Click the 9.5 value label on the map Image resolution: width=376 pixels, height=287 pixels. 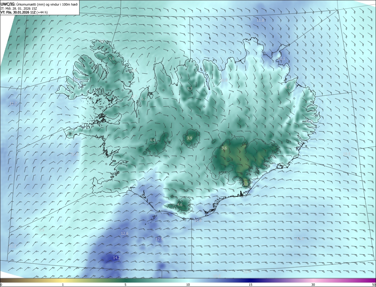(x=41, y=230)
